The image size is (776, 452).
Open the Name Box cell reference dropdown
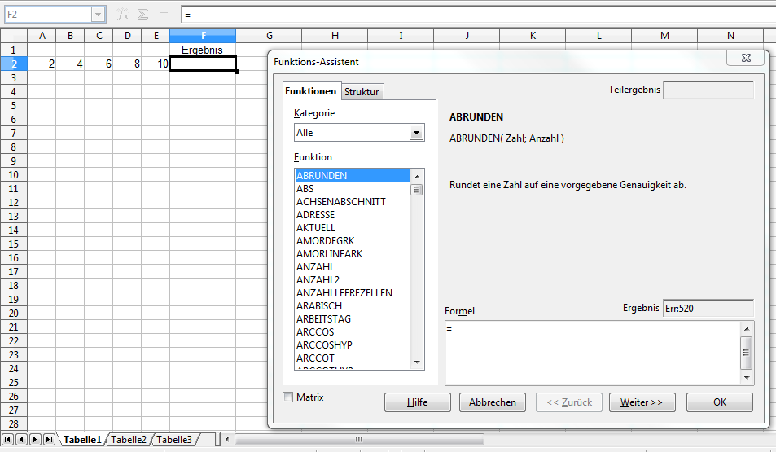[x=98, y=15]
